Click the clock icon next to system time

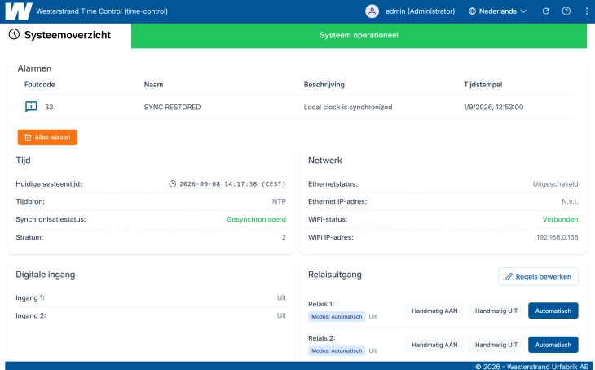coord(172,183)
